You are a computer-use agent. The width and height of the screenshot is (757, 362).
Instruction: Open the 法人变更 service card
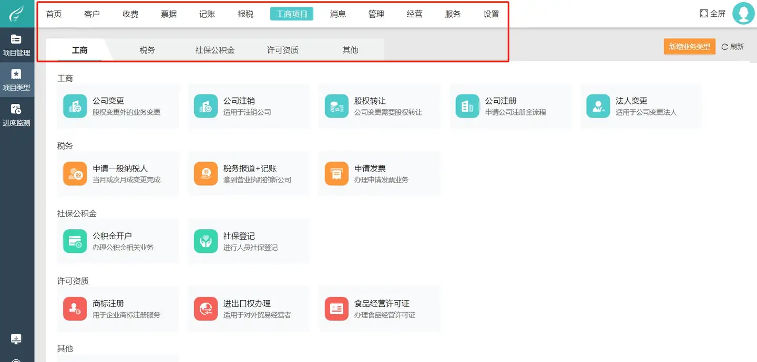click(641, 106)
